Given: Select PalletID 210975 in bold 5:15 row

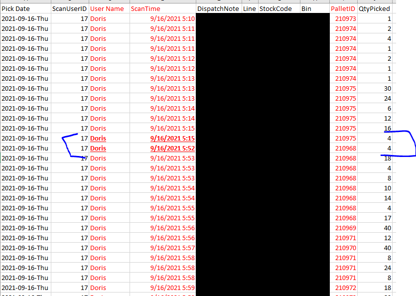Looking at the screenshot, I should click(x=344, y=139).
